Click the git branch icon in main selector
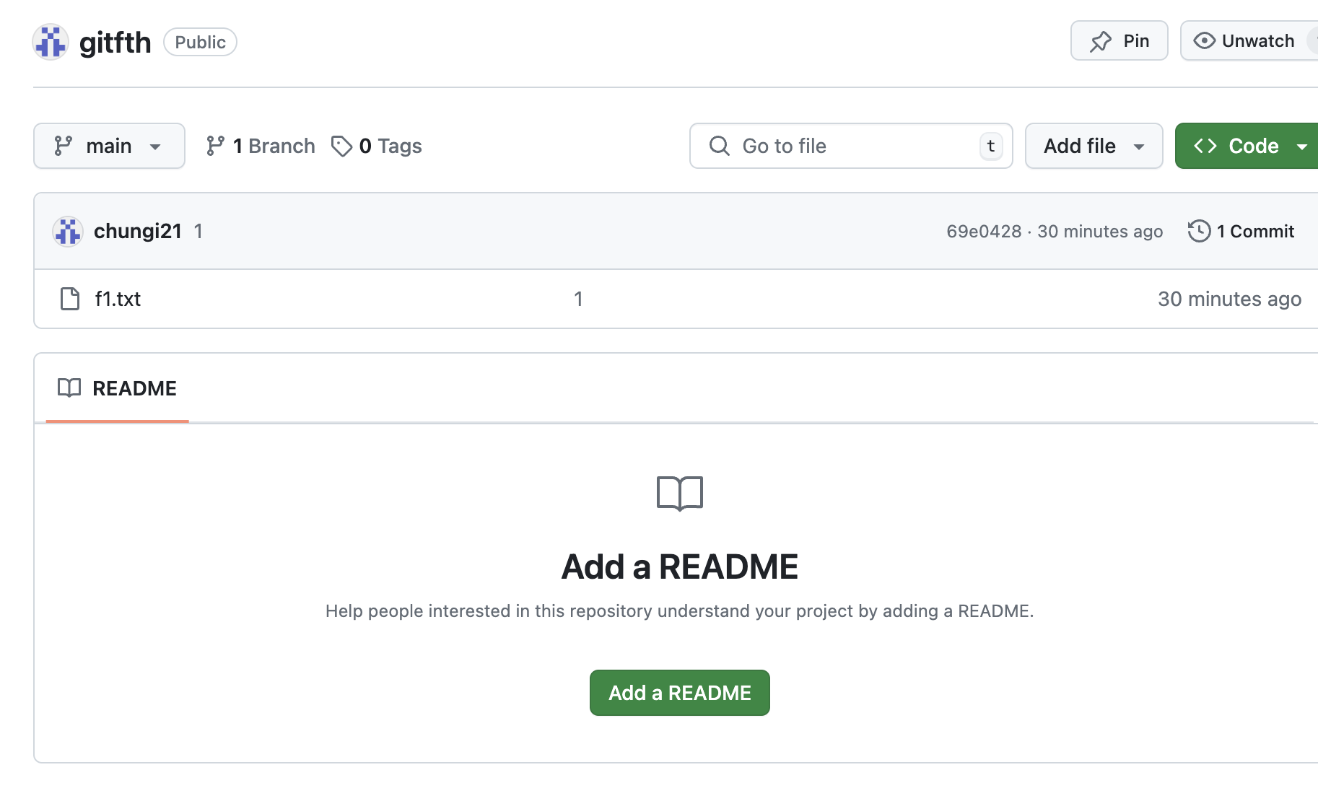The image size is (1318, 801). (x=63, y=146)
